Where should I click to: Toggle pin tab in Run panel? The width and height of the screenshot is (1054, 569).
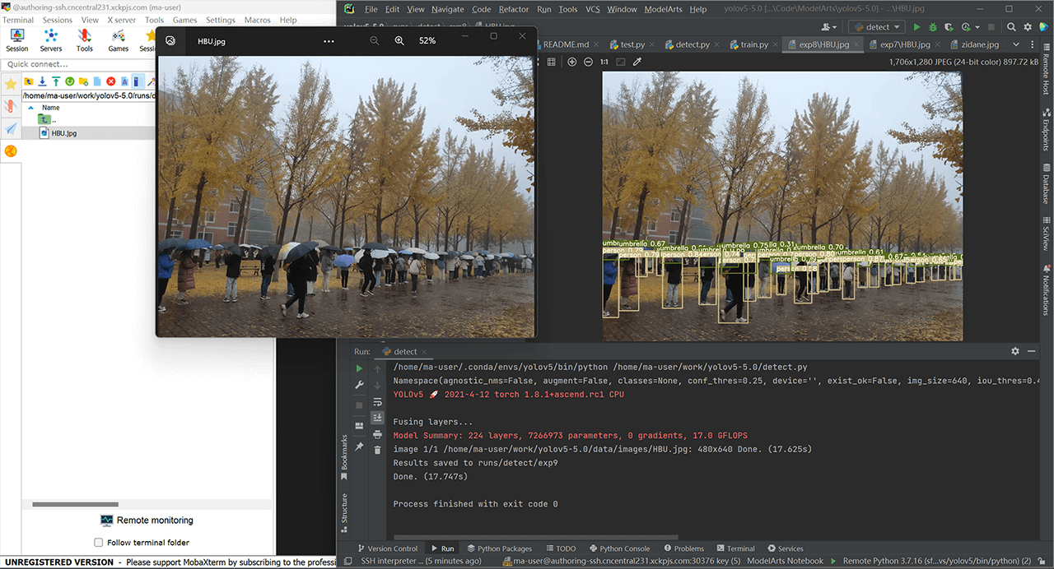pyautogui.click(x=359, y=446)
